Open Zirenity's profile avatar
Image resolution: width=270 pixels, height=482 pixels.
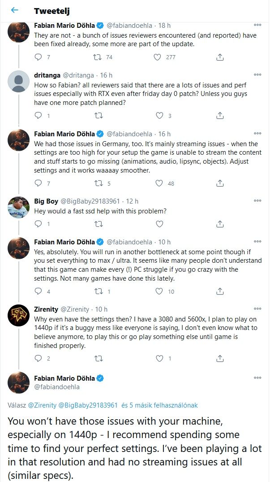(19, 316)
